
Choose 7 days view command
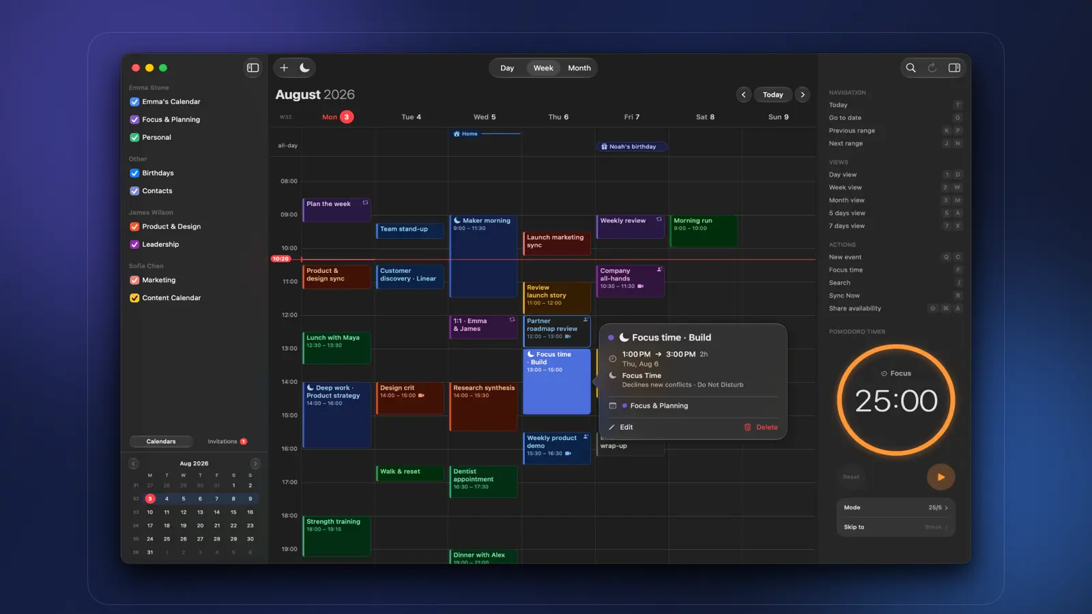(895, 226)
